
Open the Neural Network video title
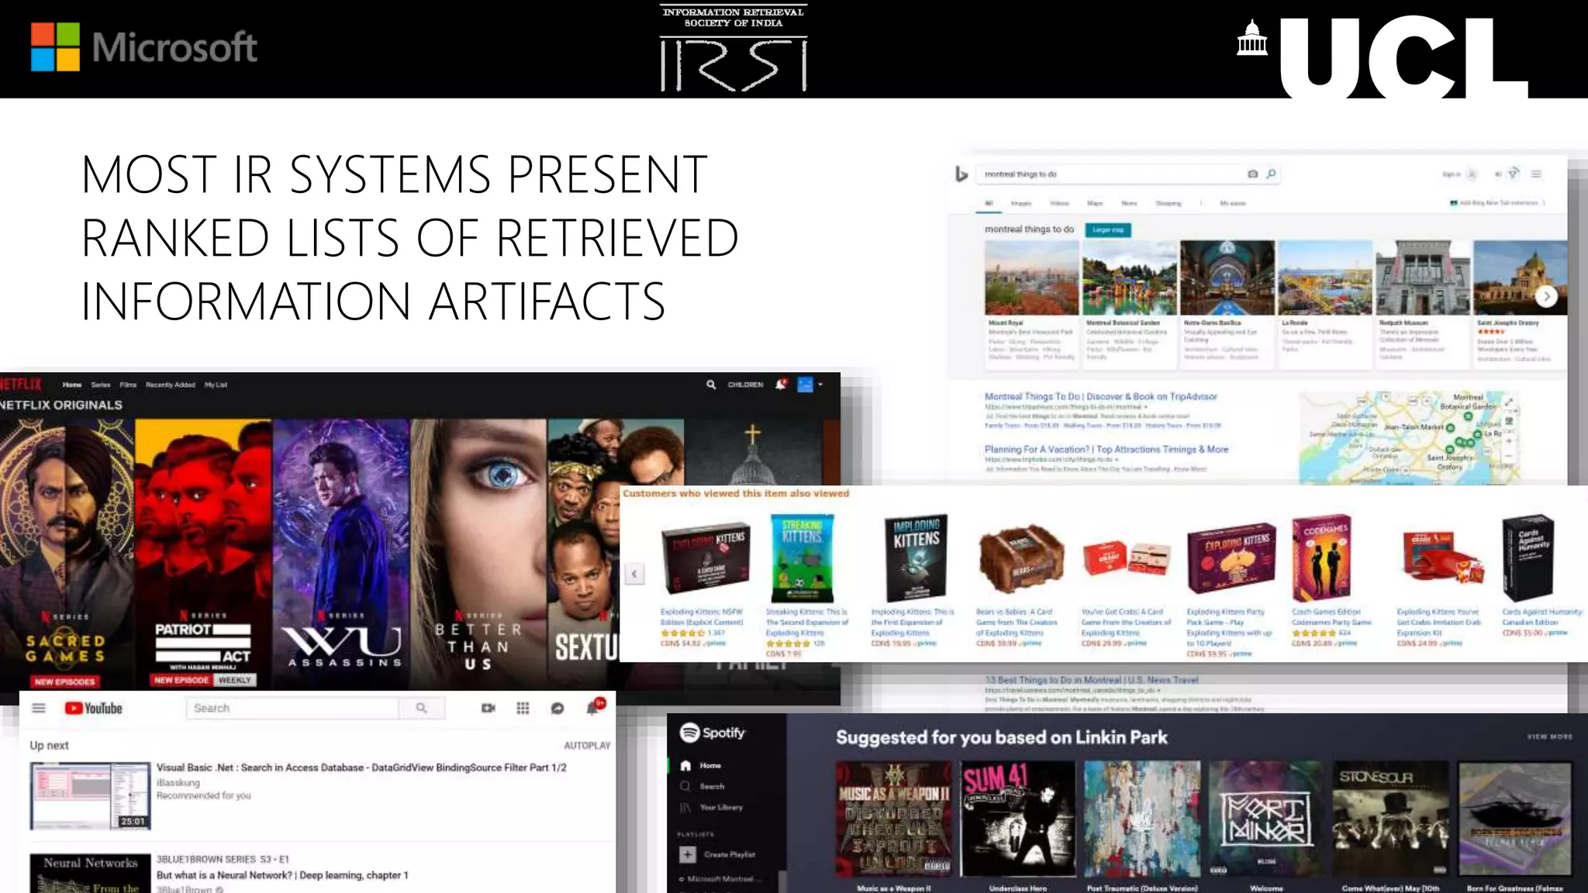point(282,875)
